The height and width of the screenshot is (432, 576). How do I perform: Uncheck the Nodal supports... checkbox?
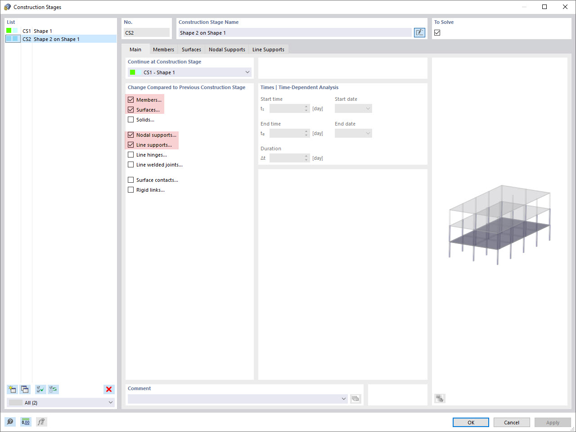coord(131,135)
